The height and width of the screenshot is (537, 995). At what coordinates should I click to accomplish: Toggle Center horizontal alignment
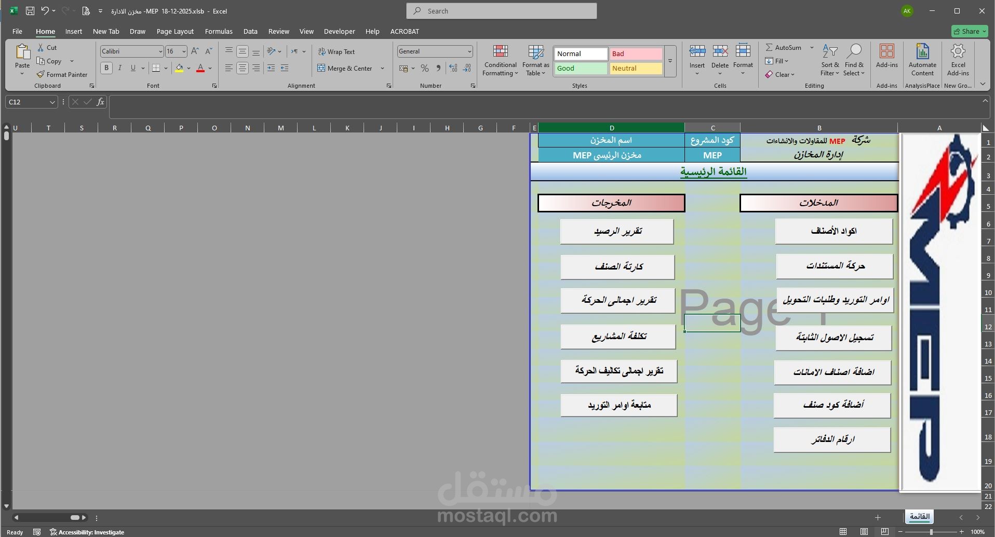pyautogui.click(x=243, y=68)
